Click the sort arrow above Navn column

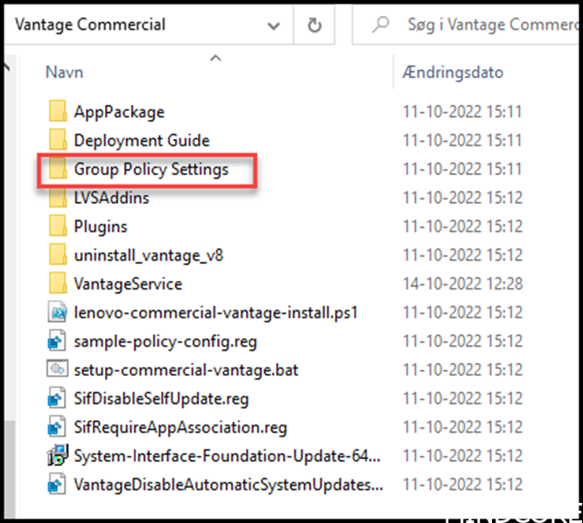(x=215, y=58)
